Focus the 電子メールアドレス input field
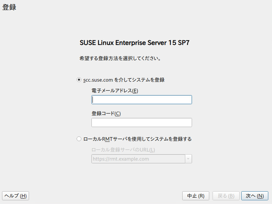Screen dimensions: 272x204 click(x=141, y=100)
